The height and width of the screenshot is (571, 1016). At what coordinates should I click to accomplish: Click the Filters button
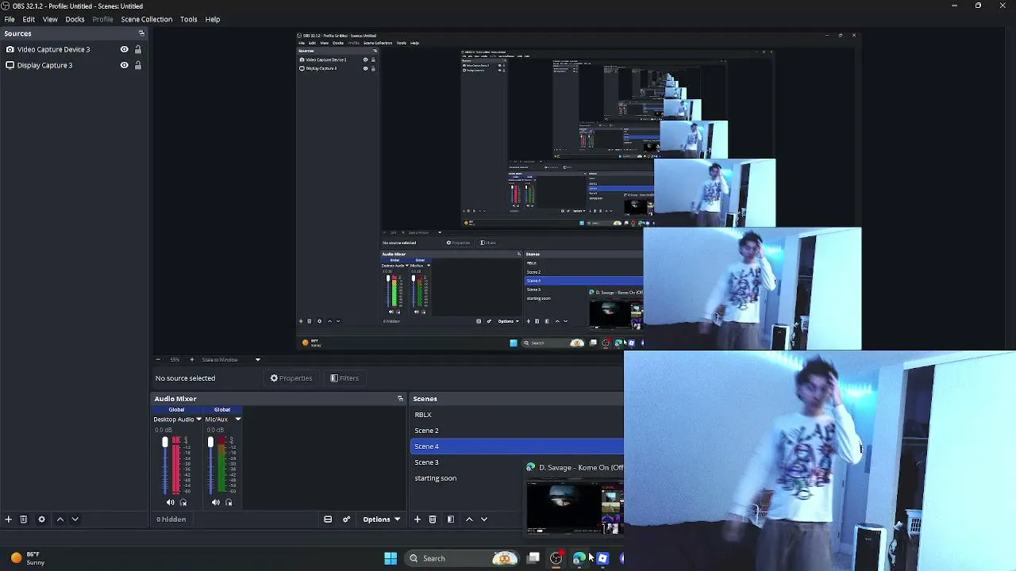coord(344,378)
